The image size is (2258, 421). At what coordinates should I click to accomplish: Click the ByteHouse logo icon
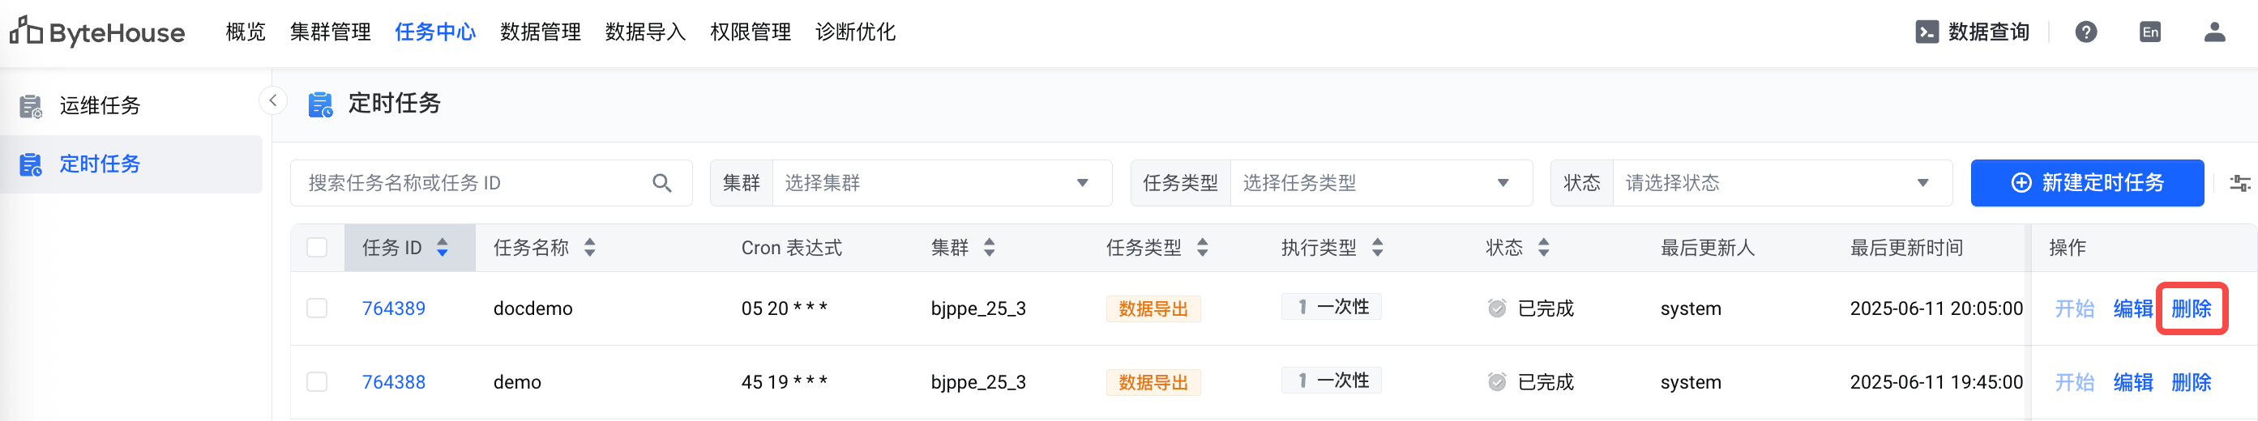coord(25,31)
